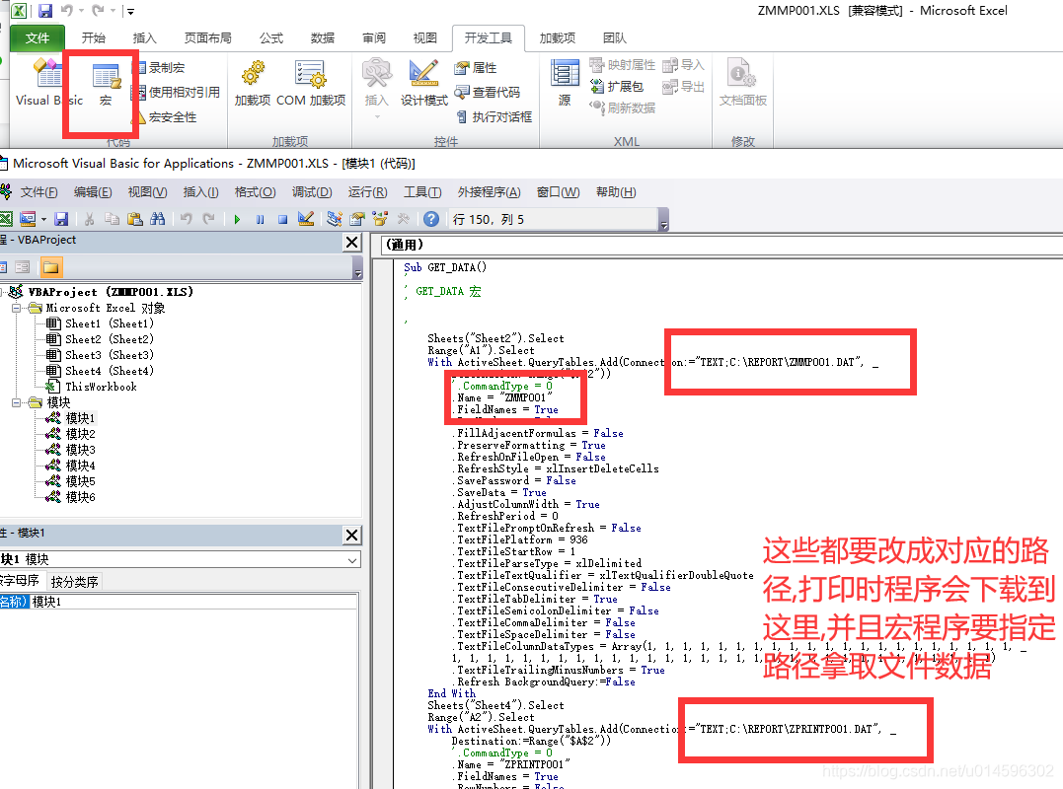Click 执行对话框 run dialog button
Viewport: 1063px width, 789px height.
click(x=494, y=117)
